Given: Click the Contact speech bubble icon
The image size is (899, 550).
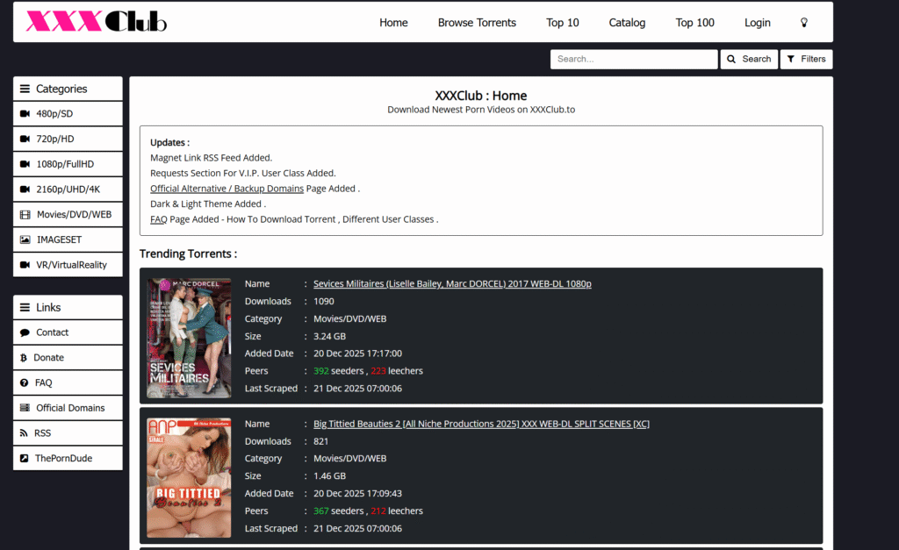Looking at the screenshot, I should point(25,332).
